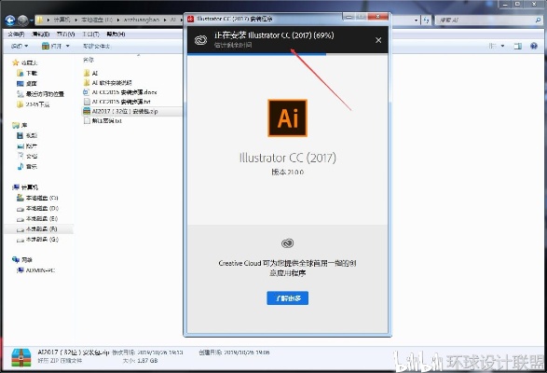Open the 文件(F) menu in Explorer

tap(16, 34)
